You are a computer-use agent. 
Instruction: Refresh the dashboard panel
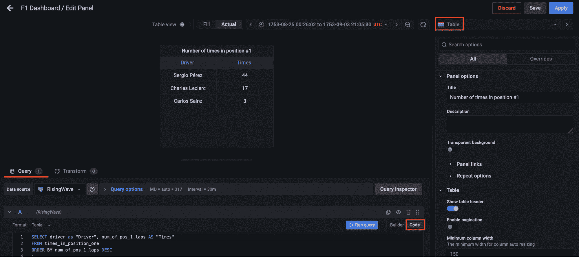423,25
